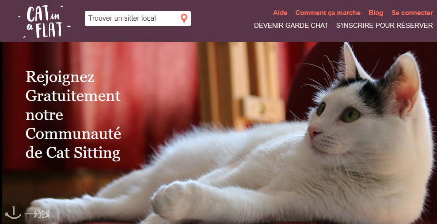Go to the Blog

pyautogui.click(x=376, y=13)
